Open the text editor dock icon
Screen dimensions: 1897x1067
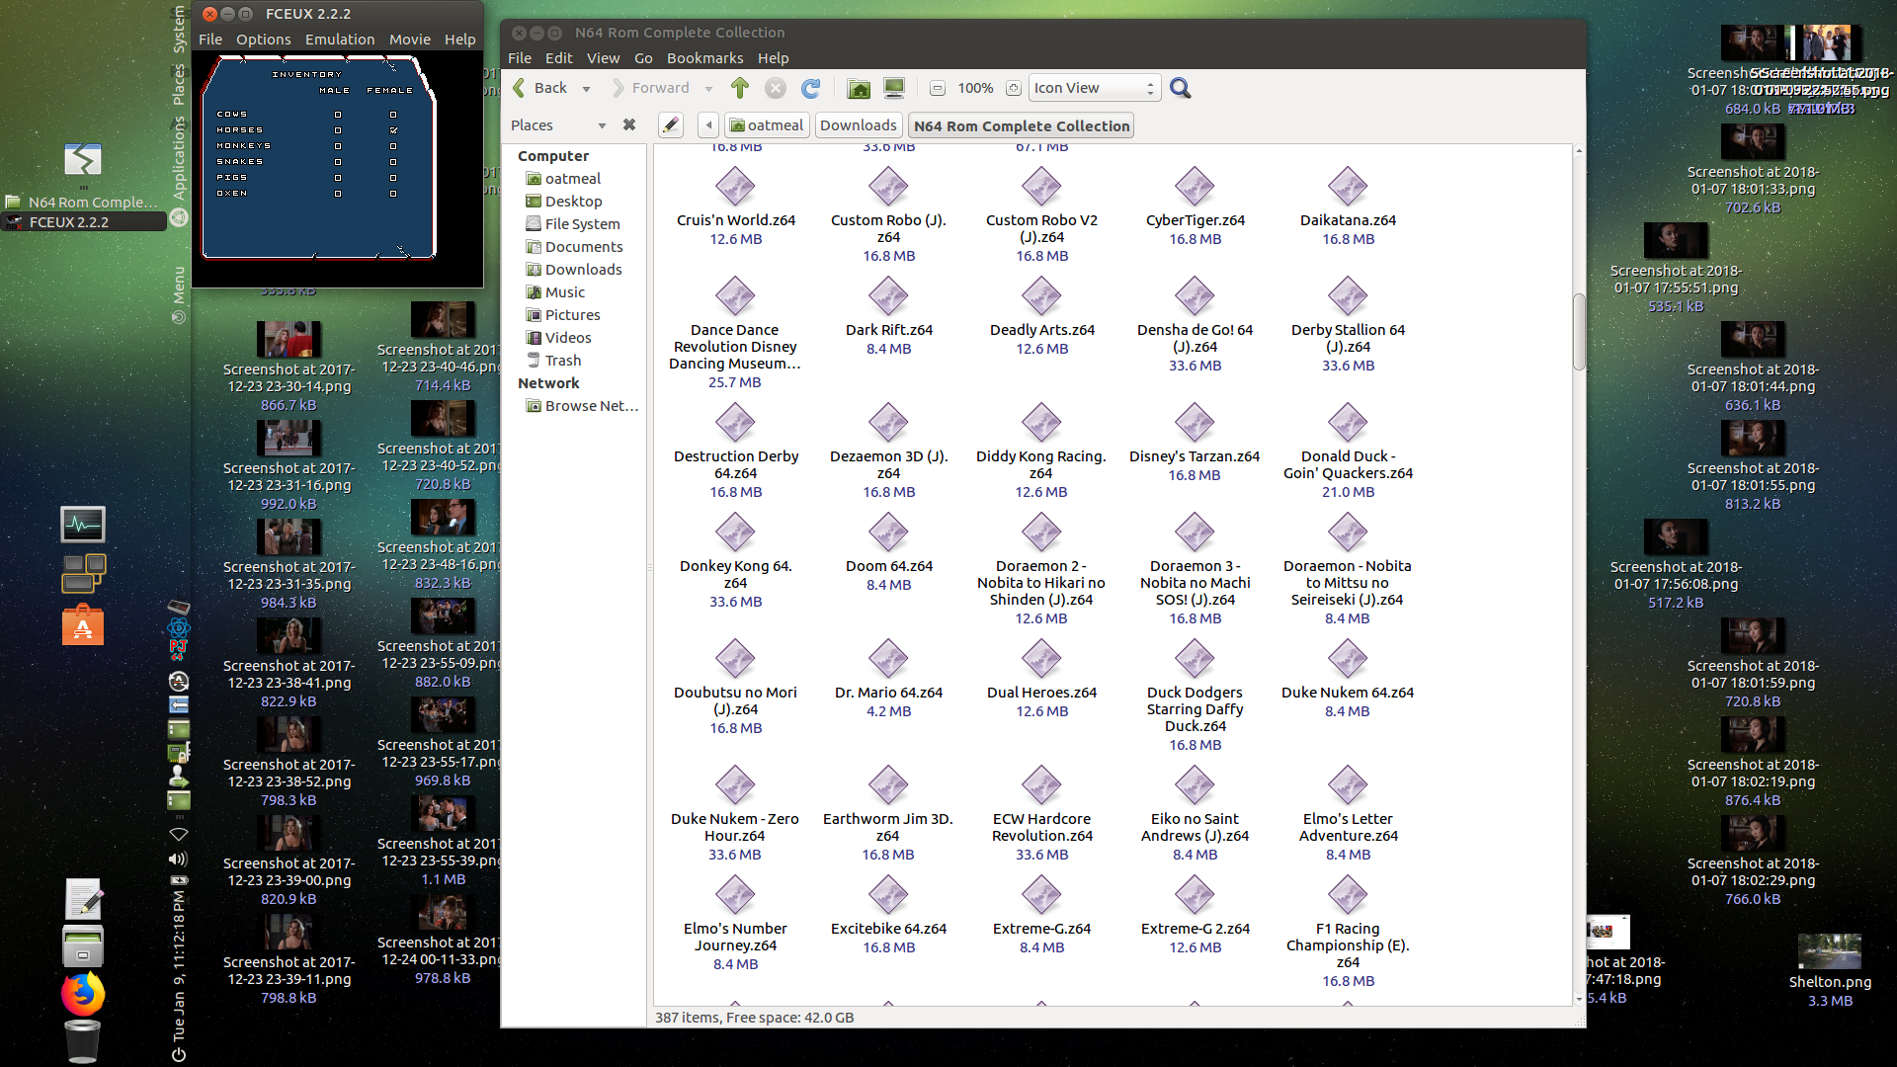83,899
